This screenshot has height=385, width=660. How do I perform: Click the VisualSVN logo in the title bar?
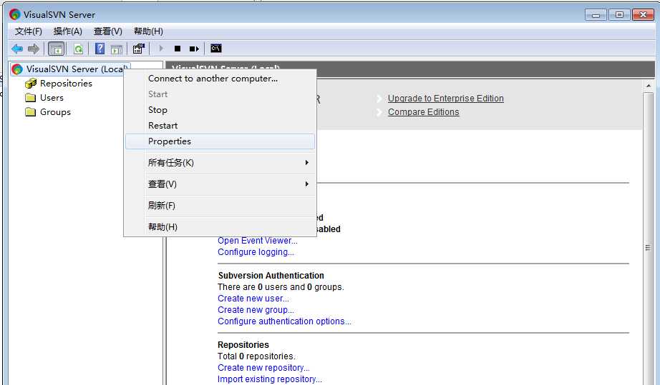(x=15, y=14)
